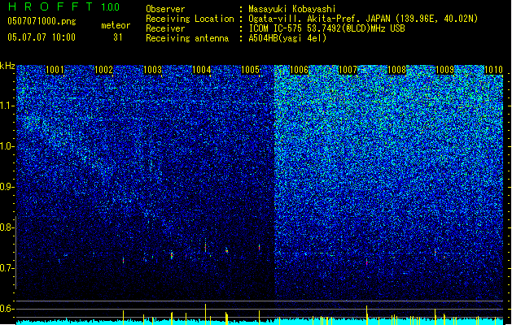Image resolution: width=512 pixels, height=325 pixels.
Task: Click the Observer label
Action: tap(165, 9)
